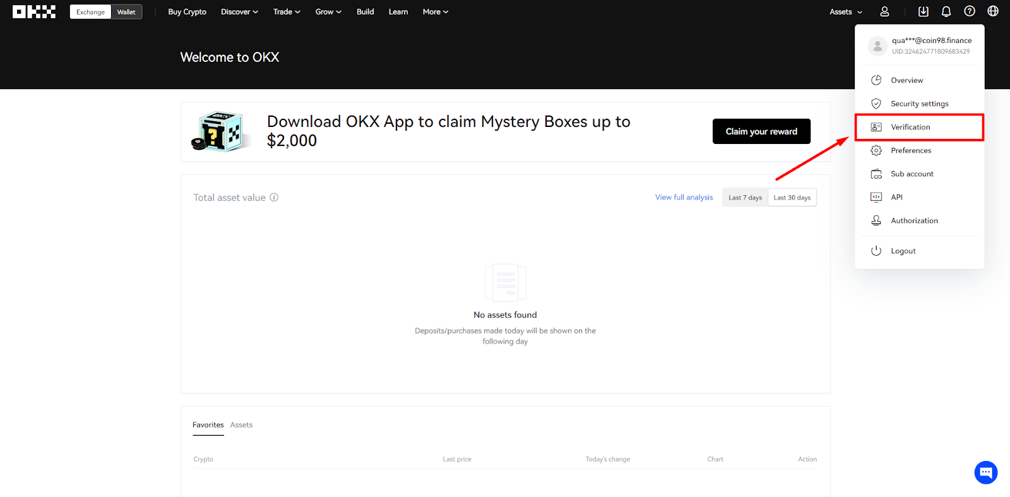Open the Assets dropdown

tap(846, 12)
